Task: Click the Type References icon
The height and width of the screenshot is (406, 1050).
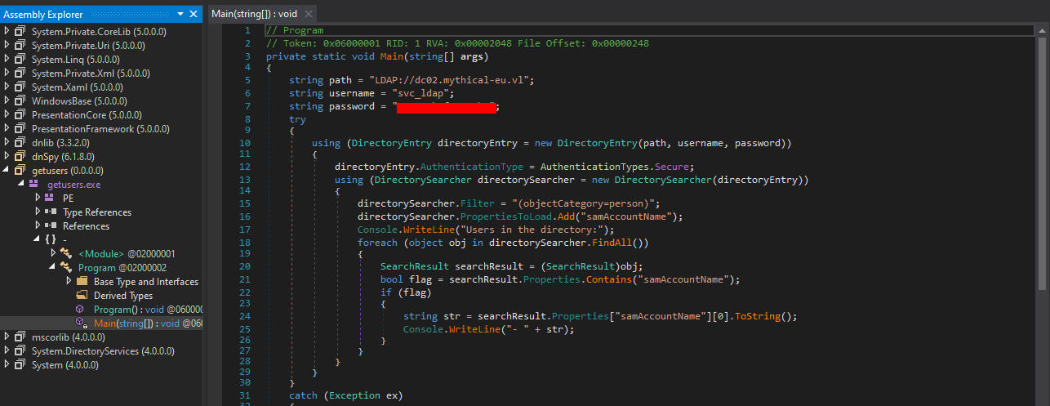Action: 50,212
